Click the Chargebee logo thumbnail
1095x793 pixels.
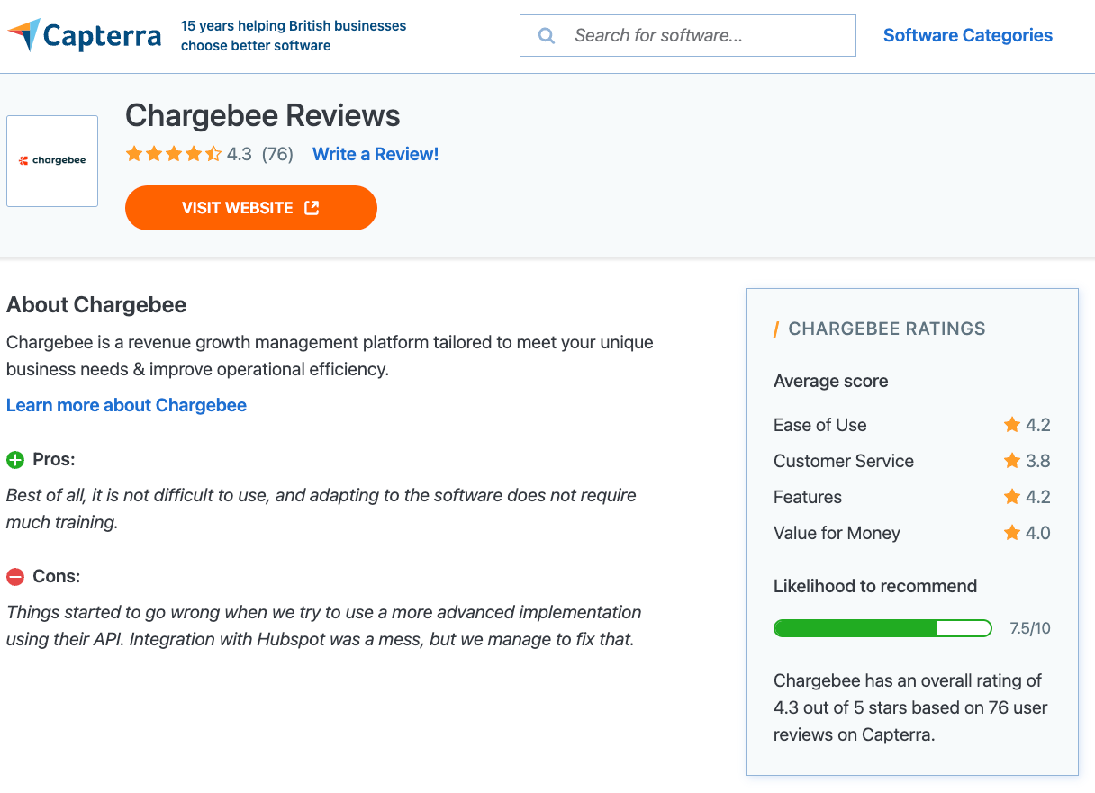click(51, 160)
